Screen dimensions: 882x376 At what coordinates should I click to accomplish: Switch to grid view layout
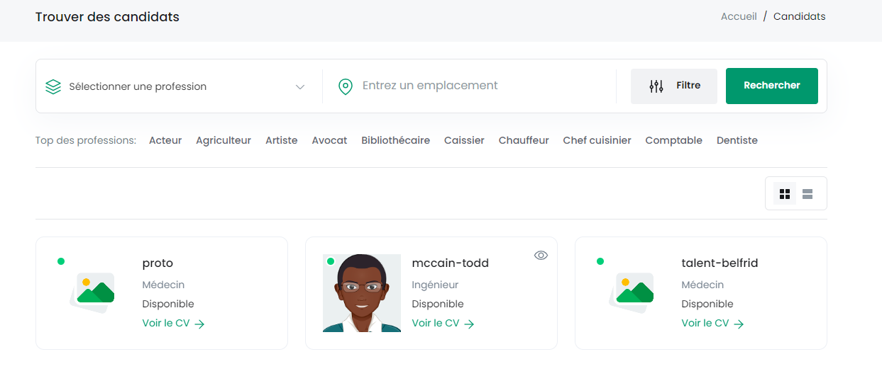click(x=785, y=194)
